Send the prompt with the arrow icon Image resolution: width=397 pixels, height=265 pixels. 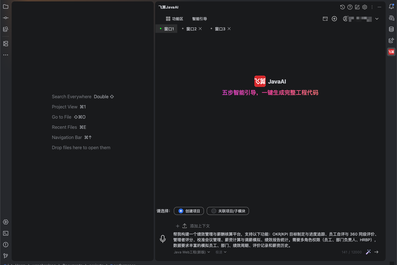pos(376,252)
